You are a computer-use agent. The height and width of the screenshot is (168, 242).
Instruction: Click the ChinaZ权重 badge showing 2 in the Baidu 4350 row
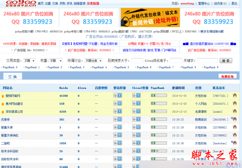pos(136,111)
